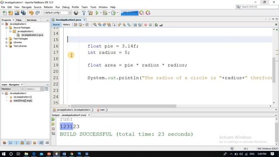Screen dimensions: 279x157
Task: Open the Windows Start menu
Action: (x=3, y=154)
